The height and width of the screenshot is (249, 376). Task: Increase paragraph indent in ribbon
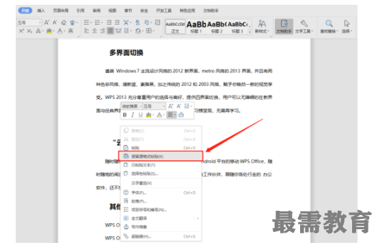pyautogui.click(x=117, y=23)
